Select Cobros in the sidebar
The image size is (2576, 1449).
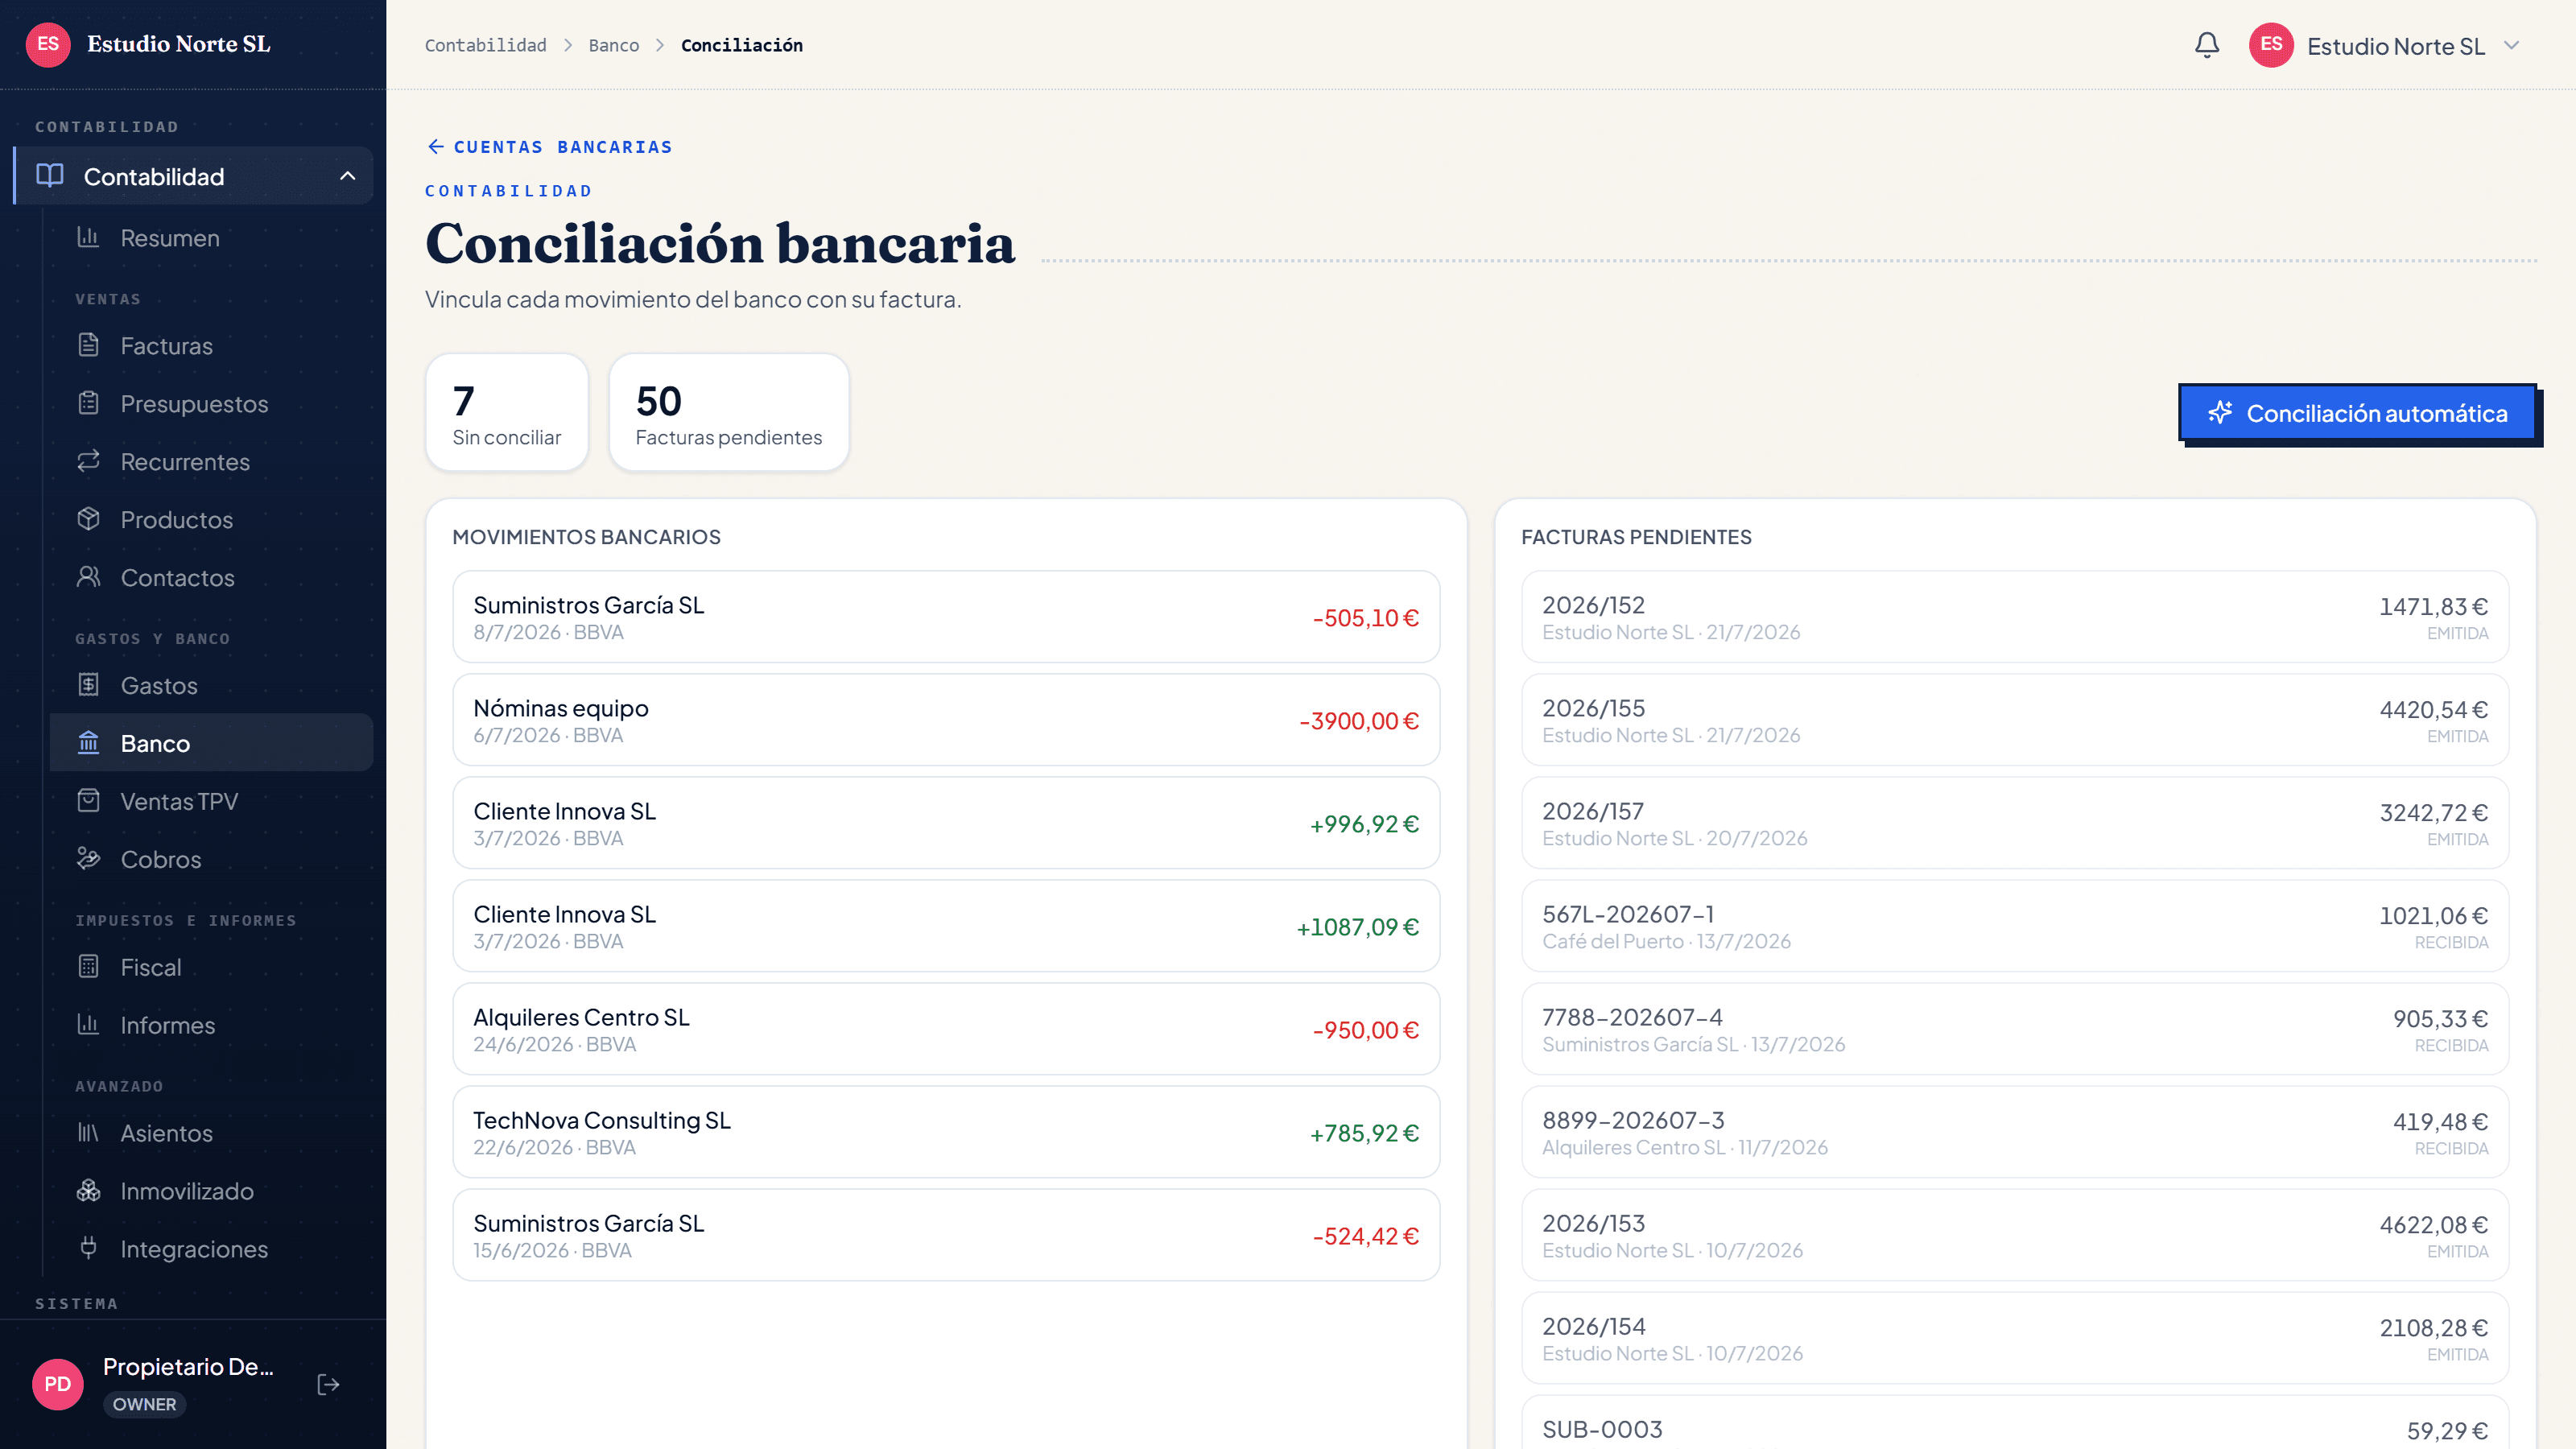tap(211, 860)
